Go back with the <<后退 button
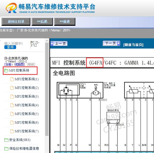 tap(42, 21)
